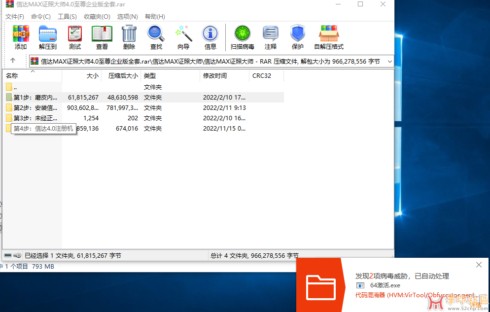The width and height of the screenshot is (490, 312).
Task: Open the 工具(S) menu
Action: point(67,17)
